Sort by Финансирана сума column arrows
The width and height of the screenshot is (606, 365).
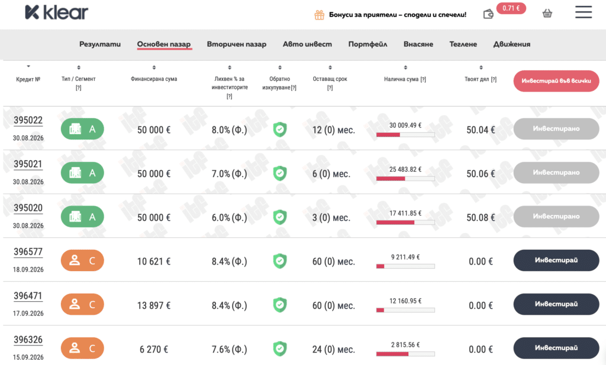154,67
